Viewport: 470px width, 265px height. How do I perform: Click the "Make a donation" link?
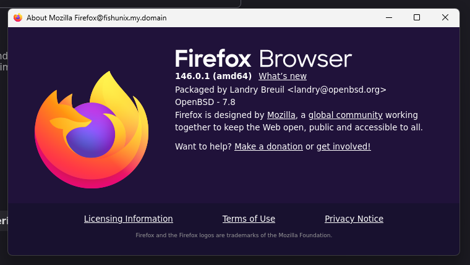(x=268, y=146)
